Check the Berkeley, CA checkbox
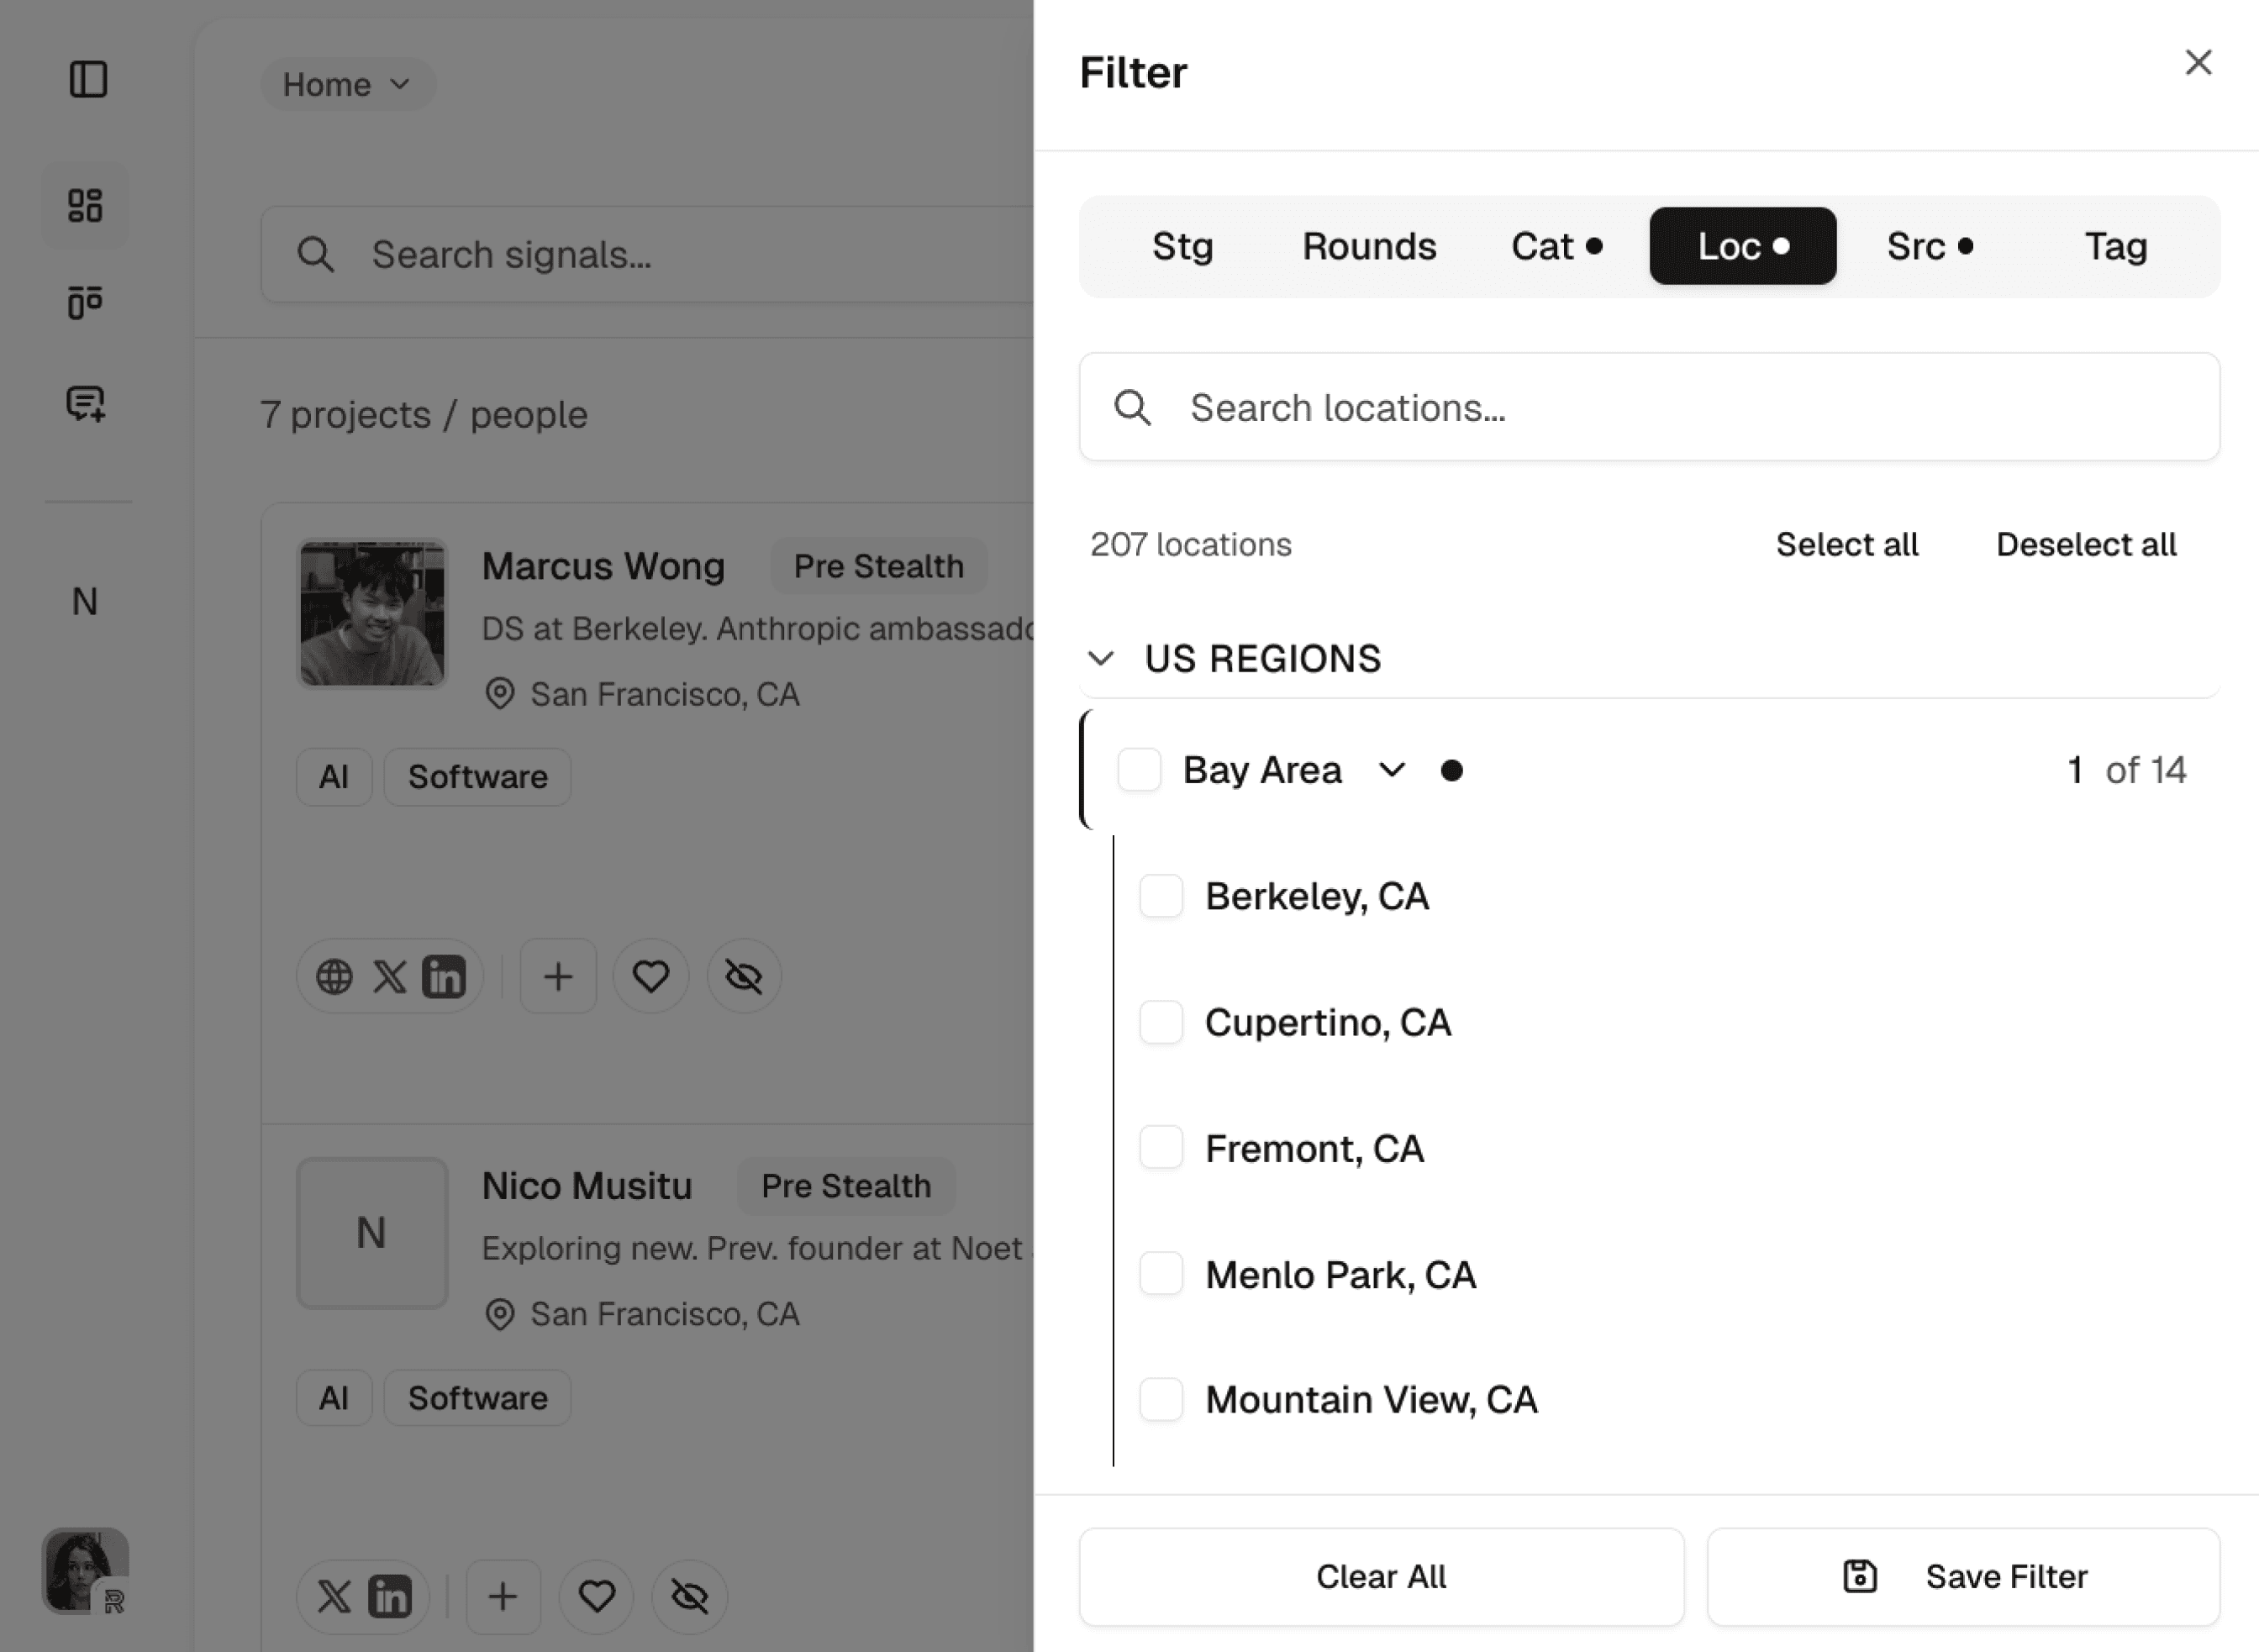 tap(1160, 896)
